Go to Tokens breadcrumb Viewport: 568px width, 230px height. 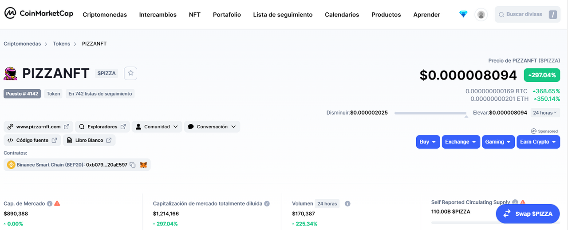coord(61,44)
